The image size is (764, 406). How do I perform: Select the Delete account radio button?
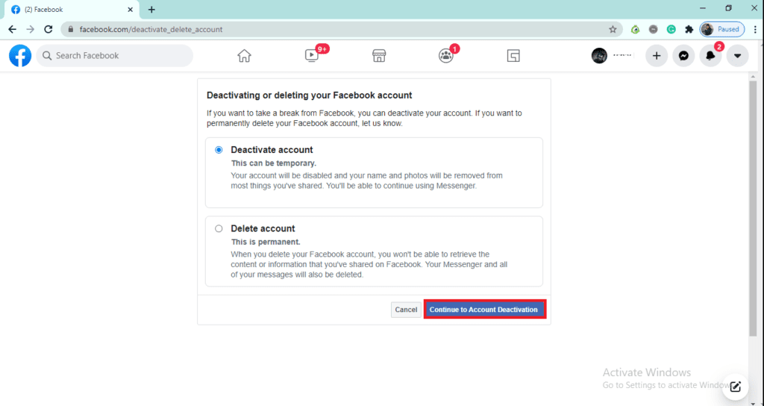point(219,229)
